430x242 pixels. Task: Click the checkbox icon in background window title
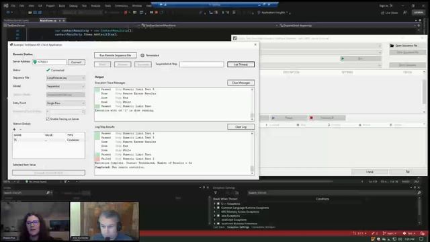click(234, 38)
